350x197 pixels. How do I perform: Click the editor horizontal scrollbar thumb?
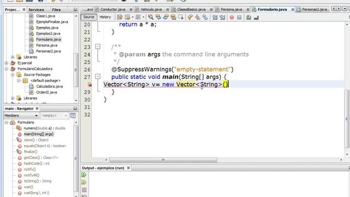click(163, 160)
